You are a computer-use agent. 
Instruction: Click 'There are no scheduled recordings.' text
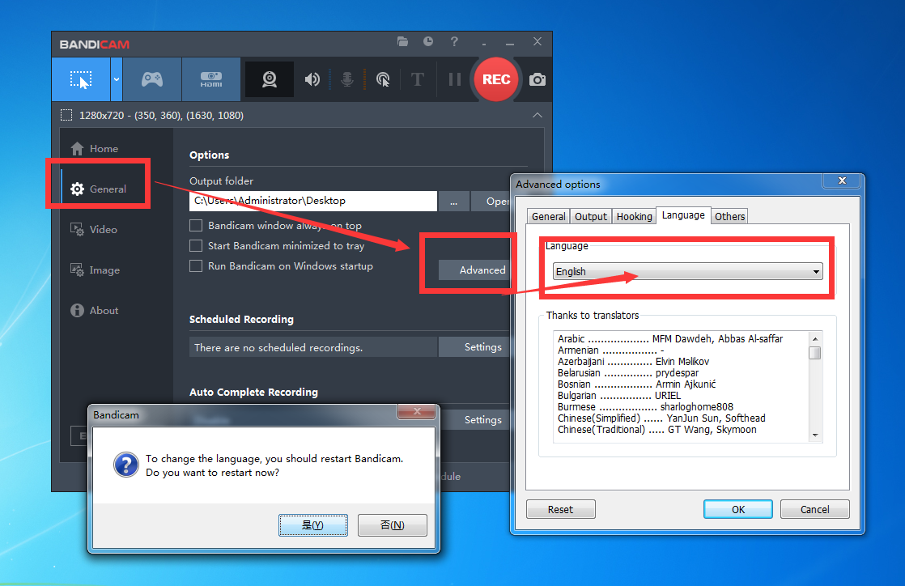[278, 347]
